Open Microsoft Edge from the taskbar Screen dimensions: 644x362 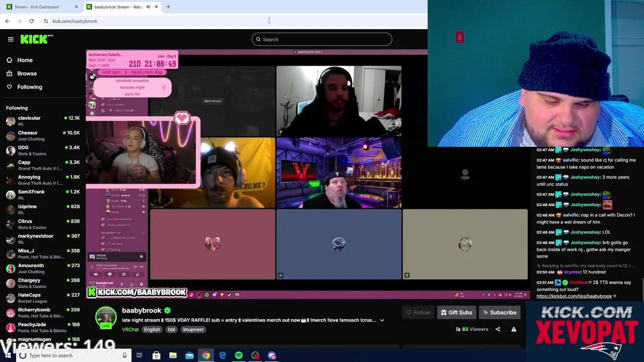(x=222, y=355)
